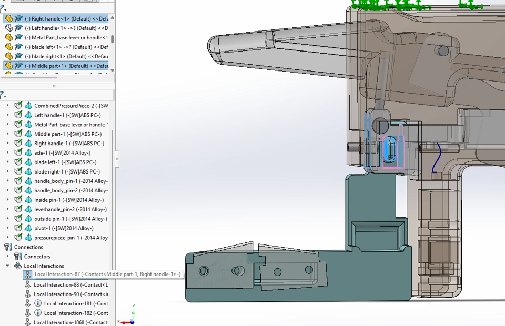Click the up arrow of the upper component list scrollbar
This screenshot has height=326, width=505.
112,18
